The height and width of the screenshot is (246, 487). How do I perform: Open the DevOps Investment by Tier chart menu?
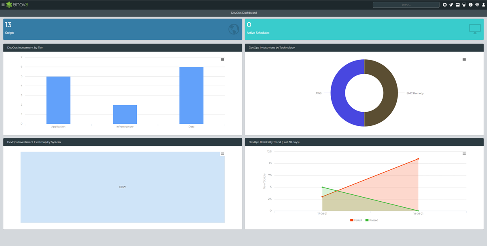coord(222,59)
